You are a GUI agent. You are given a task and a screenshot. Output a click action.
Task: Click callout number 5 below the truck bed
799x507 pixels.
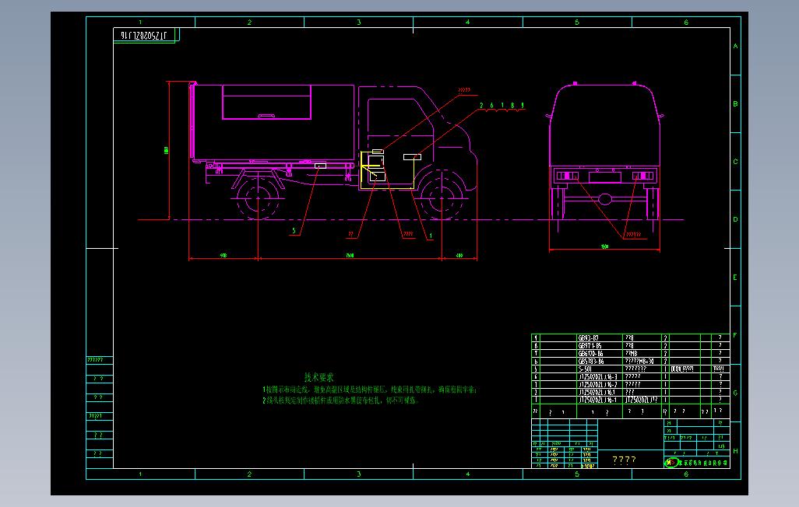click(x=294, y=231)
